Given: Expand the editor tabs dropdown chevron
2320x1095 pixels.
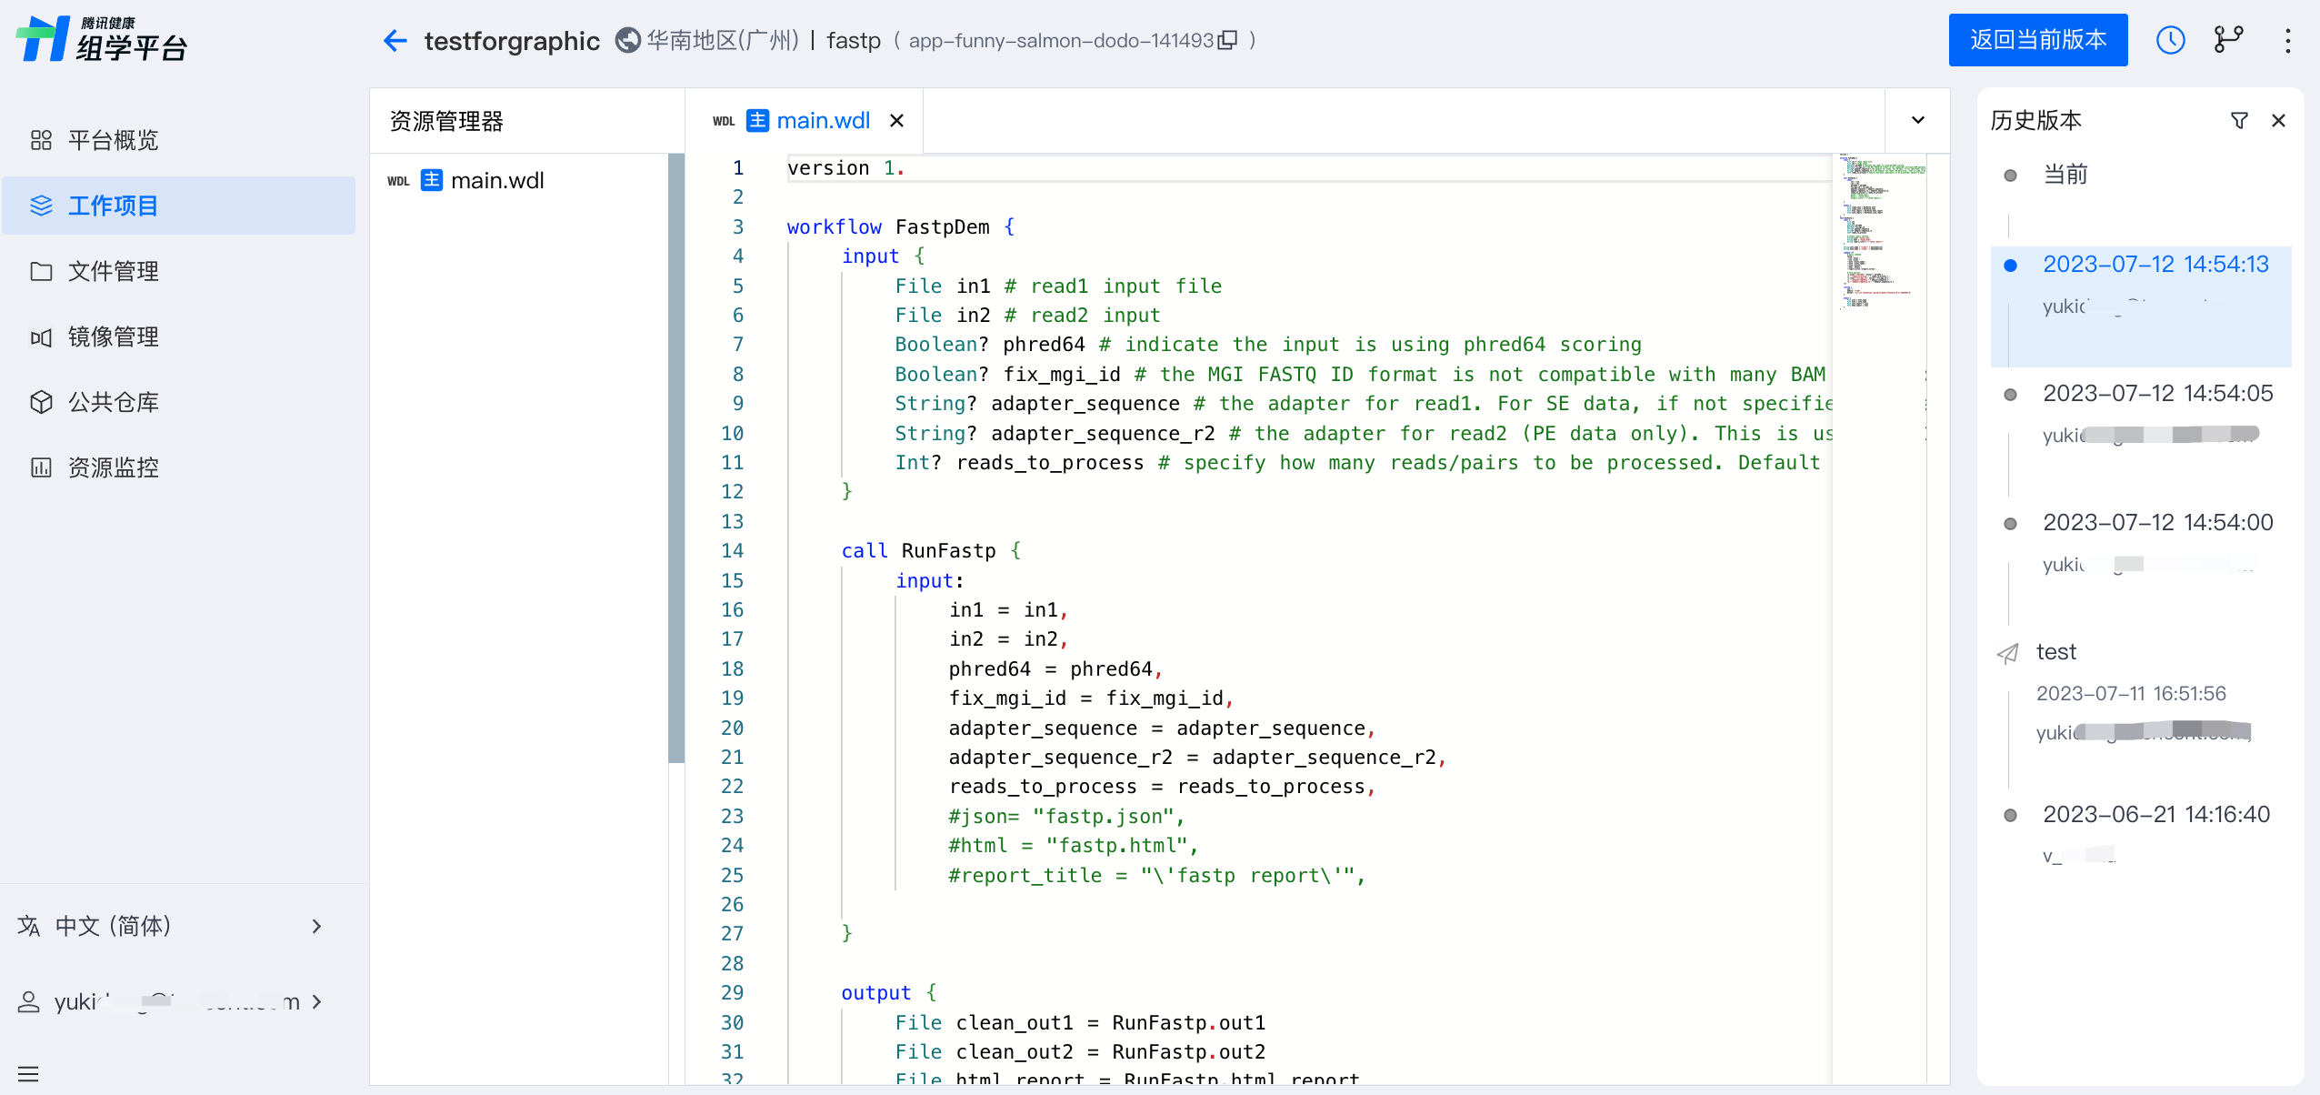Looking at the screenshot, I should click(1917, 120).
